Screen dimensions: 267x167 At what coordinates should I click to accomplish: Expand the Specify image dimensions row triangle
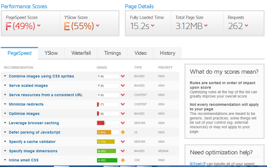click(x=5, y=151)
